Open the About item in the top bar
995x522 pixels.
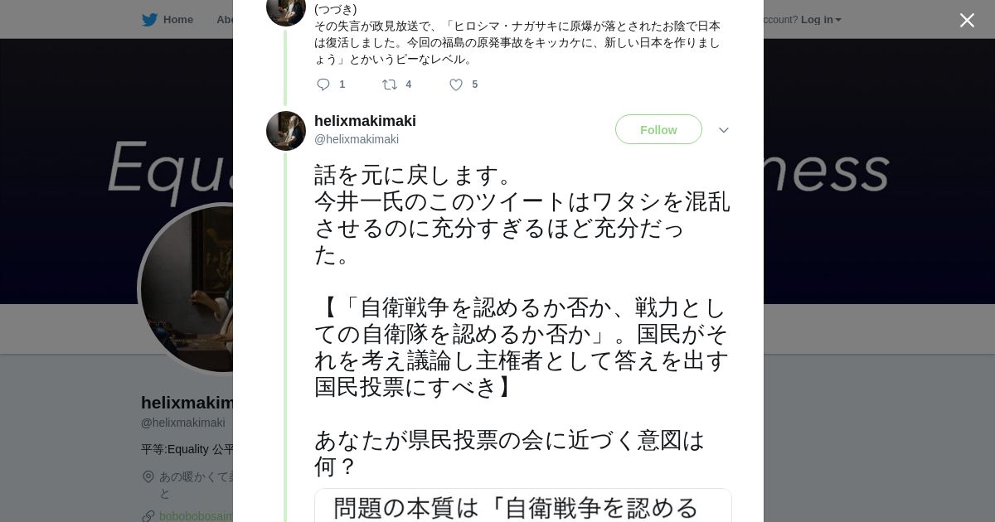pos(224,20)
